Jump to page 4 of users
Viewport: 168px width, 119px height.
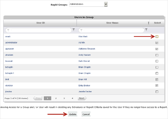(72, 98)
